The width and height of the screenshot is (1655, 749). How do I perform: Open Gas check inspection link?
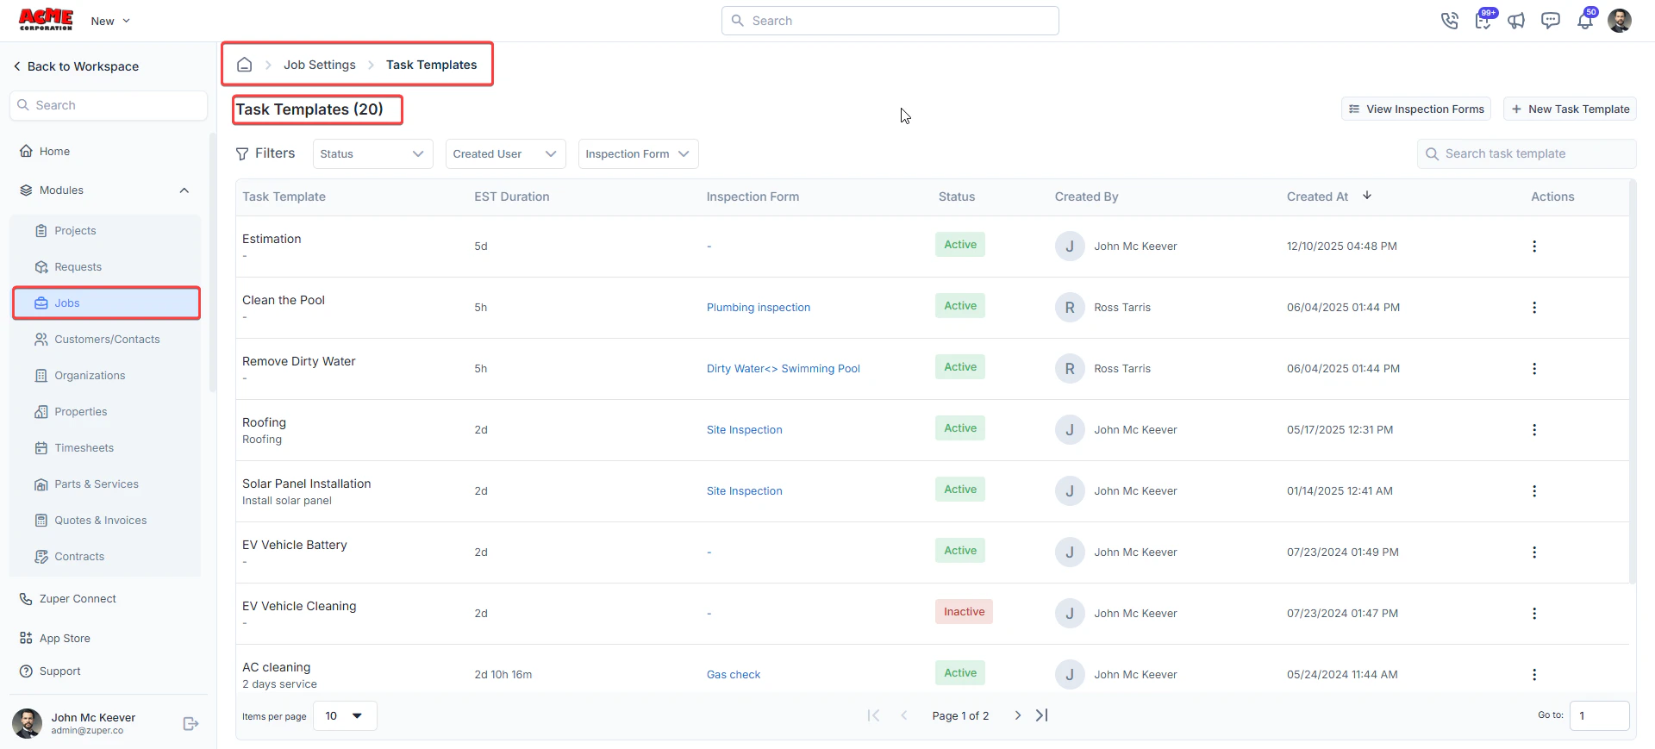734,675
